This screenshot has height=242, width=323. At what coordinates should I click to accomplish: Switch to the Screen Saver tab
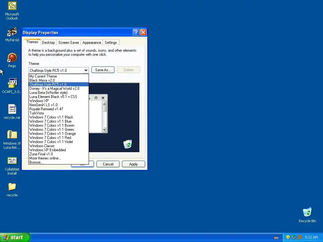(68, 43)
